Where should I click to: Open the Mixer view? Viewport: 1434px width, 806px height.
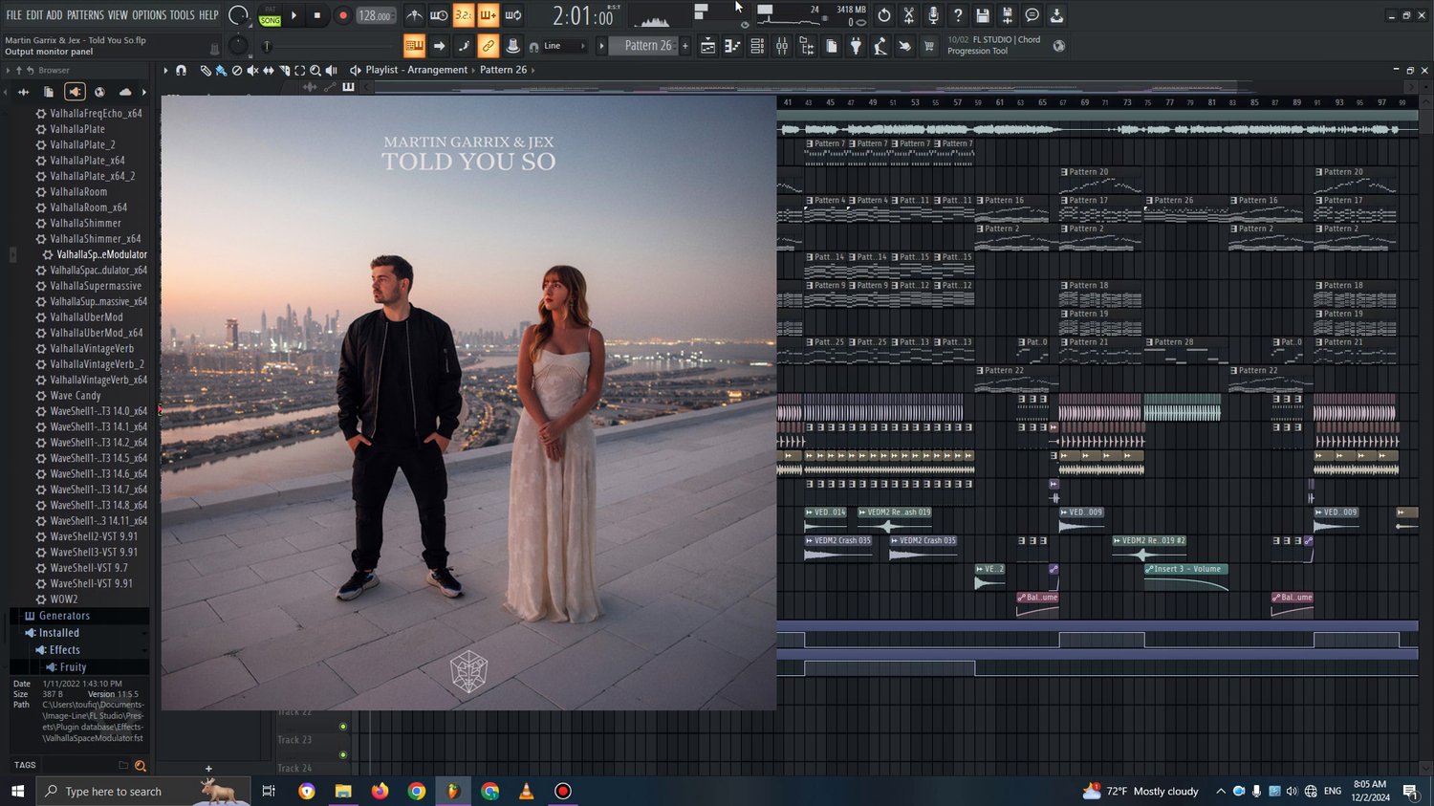pos(782,46)
